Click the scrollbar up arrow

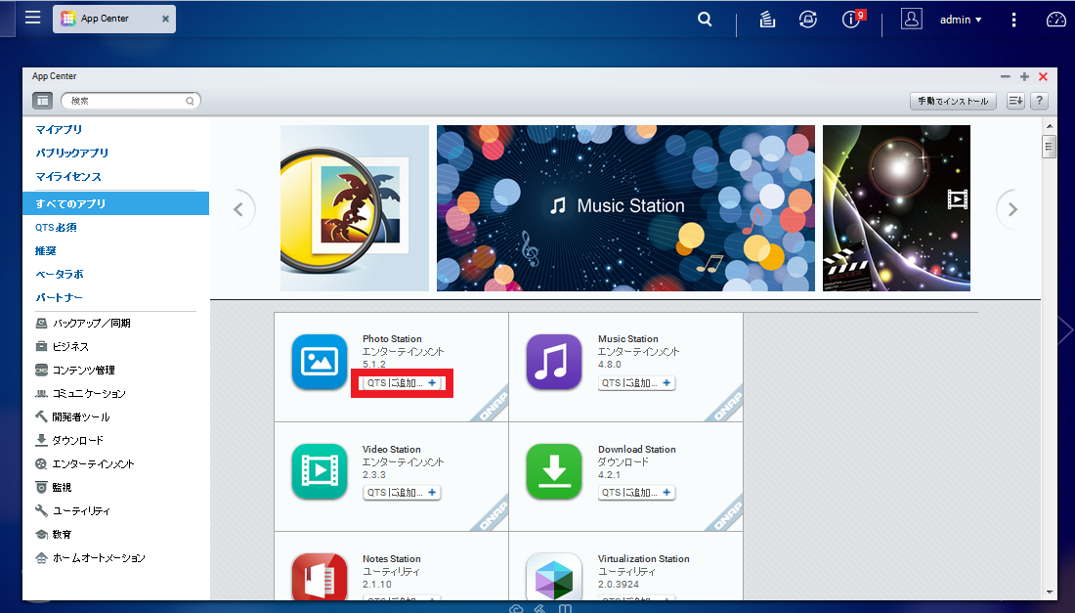pyautogui.click(x=1049, y=126)
